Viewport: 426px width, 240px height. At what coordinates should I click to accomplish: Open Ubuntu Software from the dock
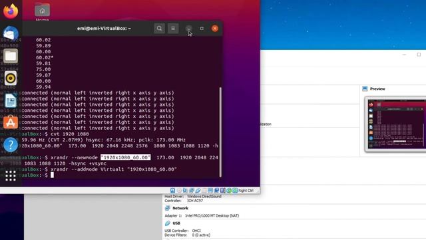tap(11, 123)
